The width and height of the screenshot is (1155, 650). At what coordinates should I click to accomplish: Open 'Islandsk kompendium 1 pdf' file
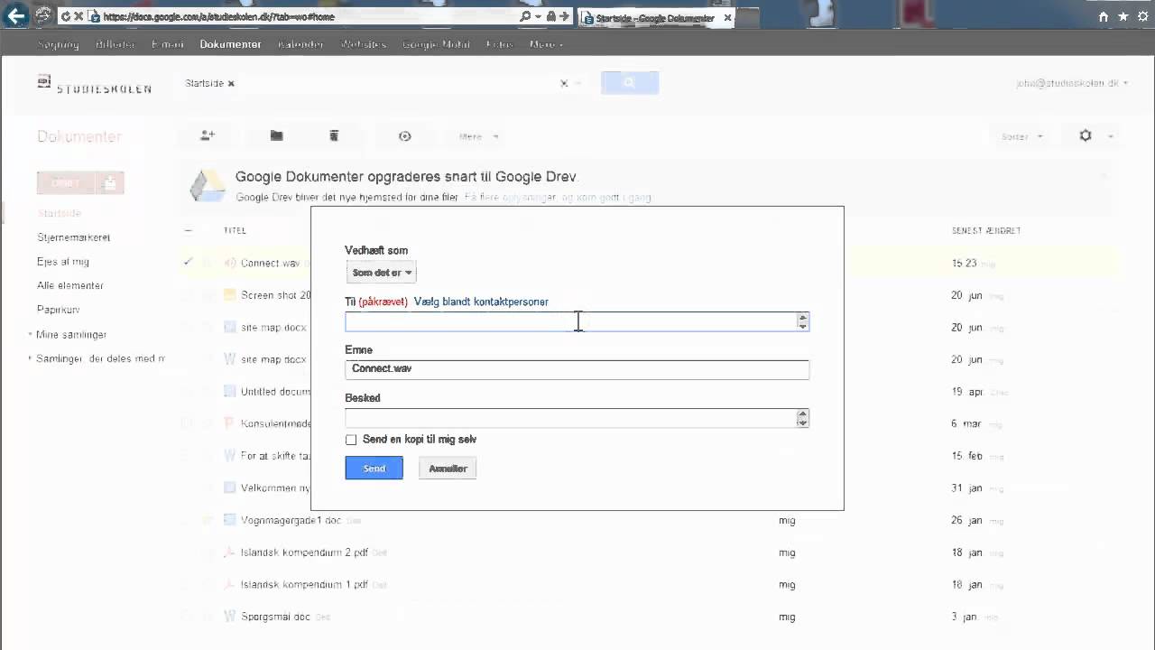(x=304, y=585)
